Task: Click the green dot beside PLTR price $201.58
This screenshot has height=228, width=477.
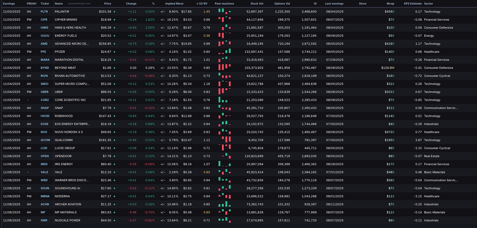Action: coord(114,12)
